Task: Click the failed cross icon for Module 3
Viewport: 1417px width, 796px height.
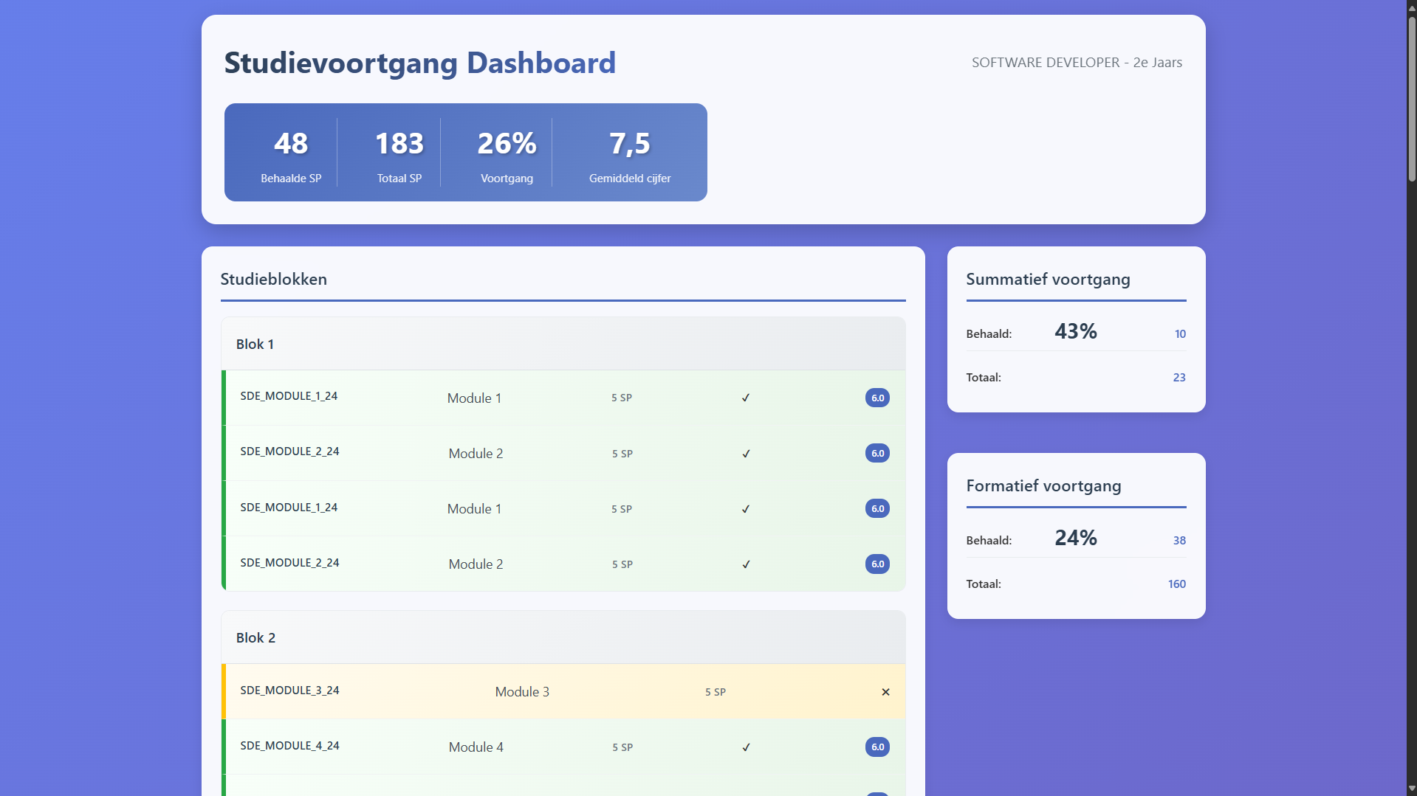Action: tap(885, 692)
